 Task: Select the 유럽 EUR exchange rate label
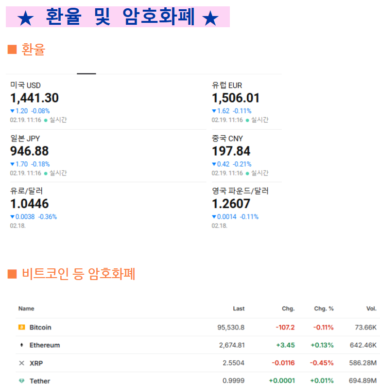click(x=227, y=85)
